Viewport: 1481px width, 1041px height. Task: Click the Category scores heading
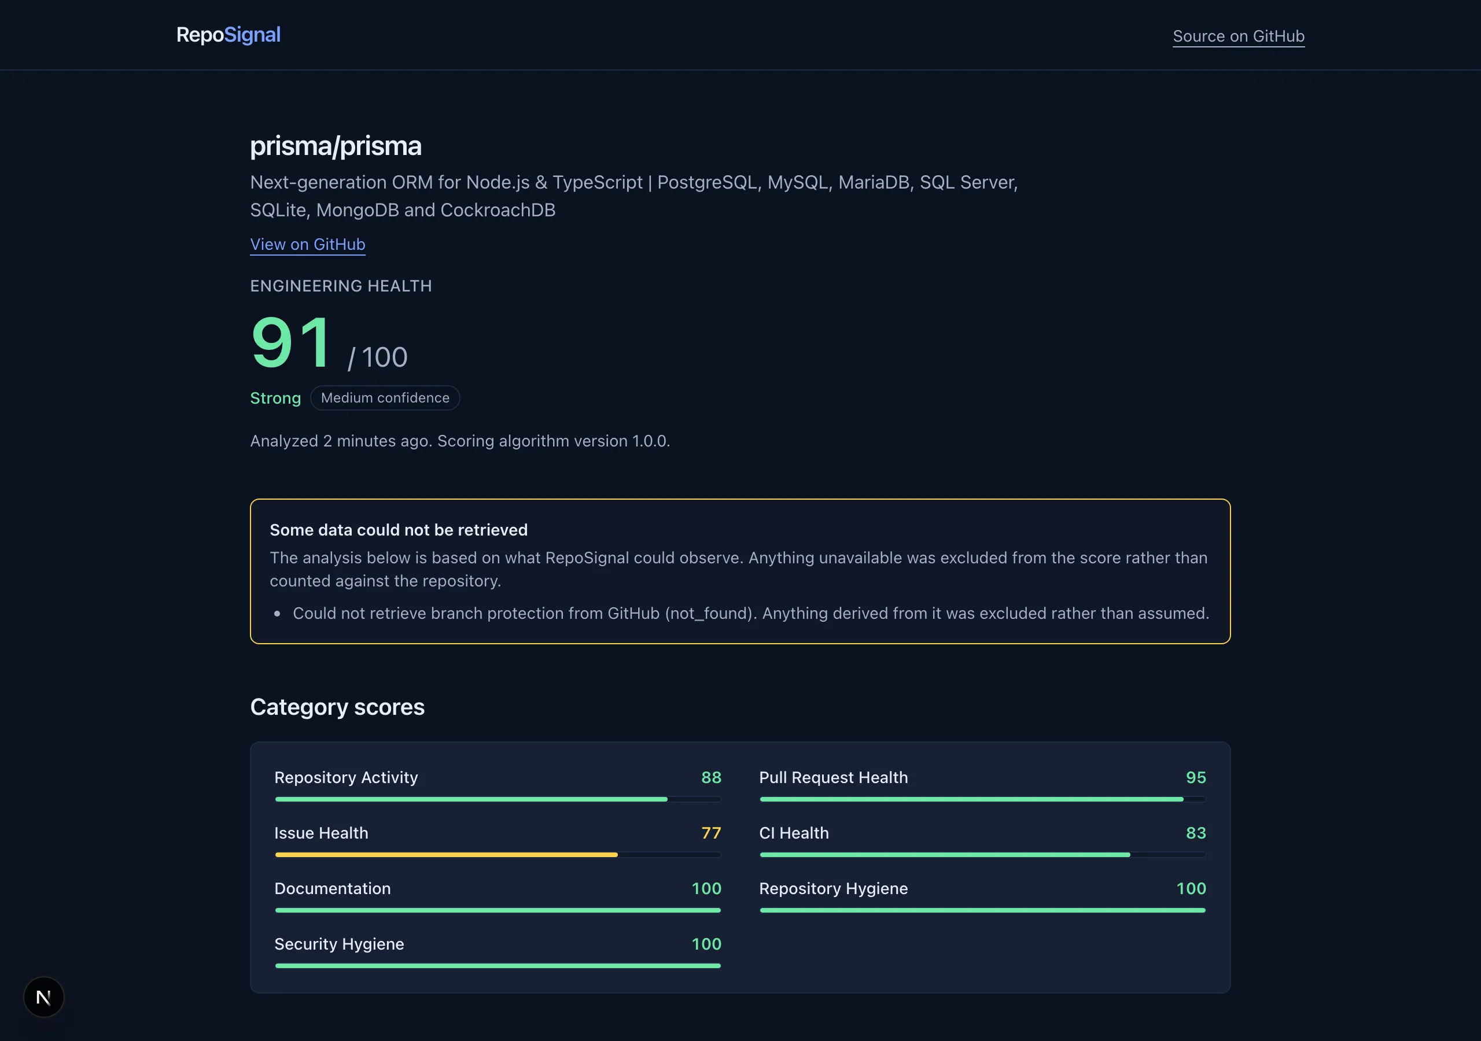[x=337, y=707]
